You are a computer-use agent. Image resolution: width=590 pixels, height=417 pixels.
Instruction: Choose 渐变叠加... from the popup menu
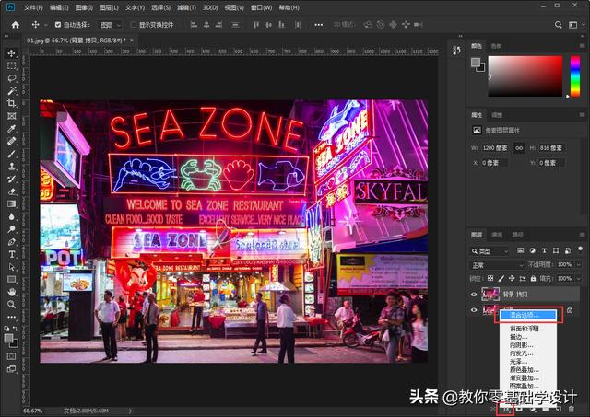[x=528, y=378]
